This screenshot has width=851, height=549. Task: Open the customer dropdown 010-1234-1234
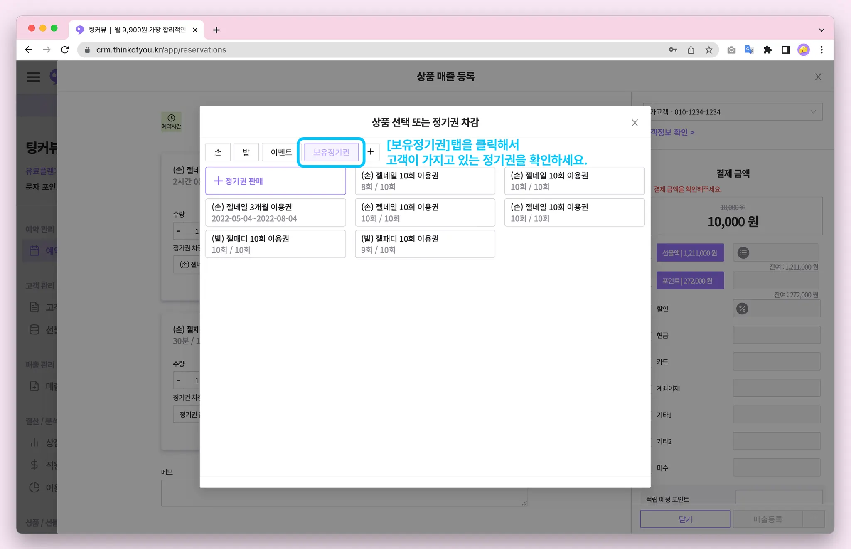[x=732, y=112]
